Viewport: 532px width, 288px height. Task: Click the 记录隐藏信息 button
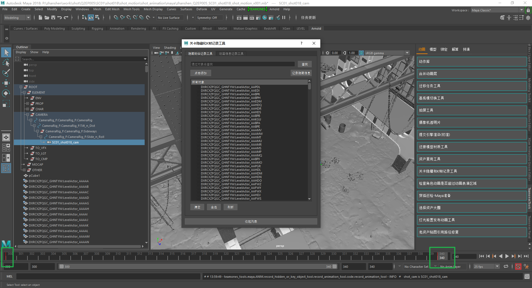point(301,73)
